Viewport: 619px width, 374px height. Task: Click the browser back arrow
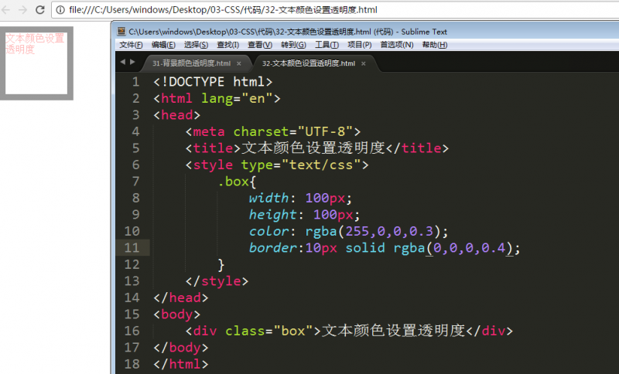pyautogui.click(x=6, y=10)
